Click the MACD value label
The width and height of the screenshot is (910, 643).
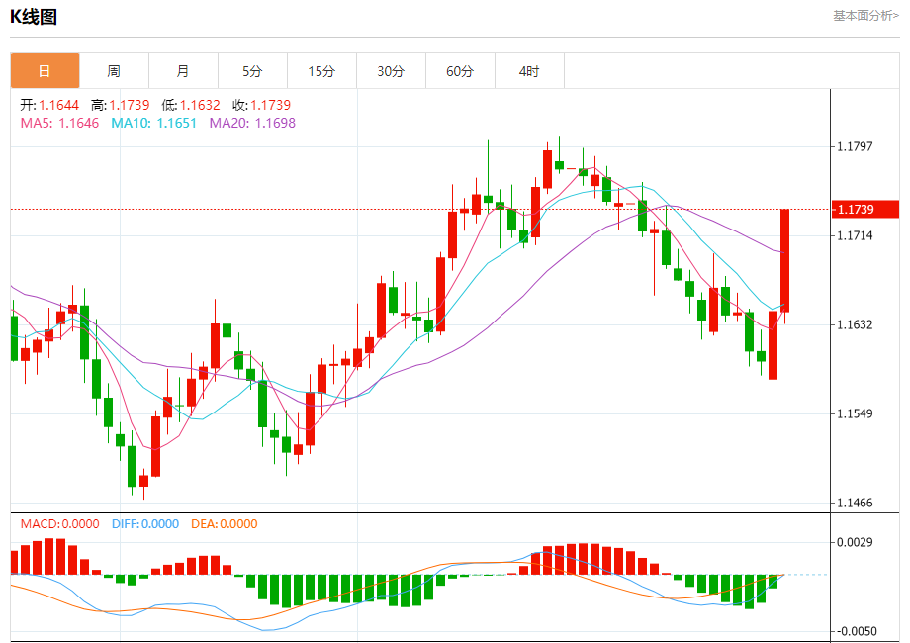pyautogui.click(x=59, y=523)
